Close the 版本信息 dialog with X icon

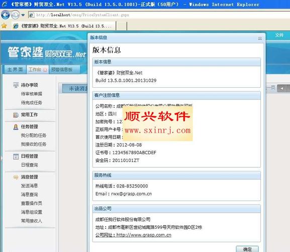[x=260, y=38]
